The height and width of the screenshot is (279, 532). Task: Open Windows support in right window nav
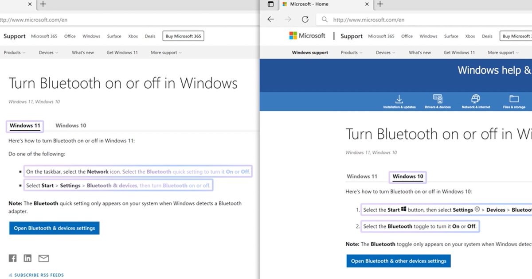(x=310, y=53)
